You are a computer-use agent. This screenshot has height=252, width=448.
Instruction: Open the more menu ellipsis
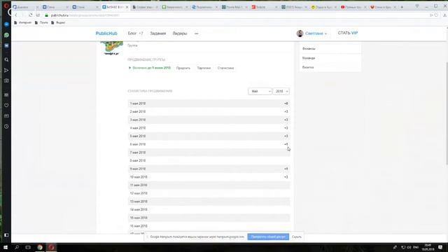[x=196, y=34]
